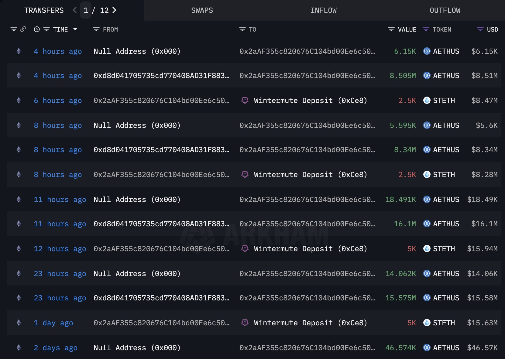Sort by the USD column header
Viewport: 505px width, 359px height.
[x=493, y=29]
